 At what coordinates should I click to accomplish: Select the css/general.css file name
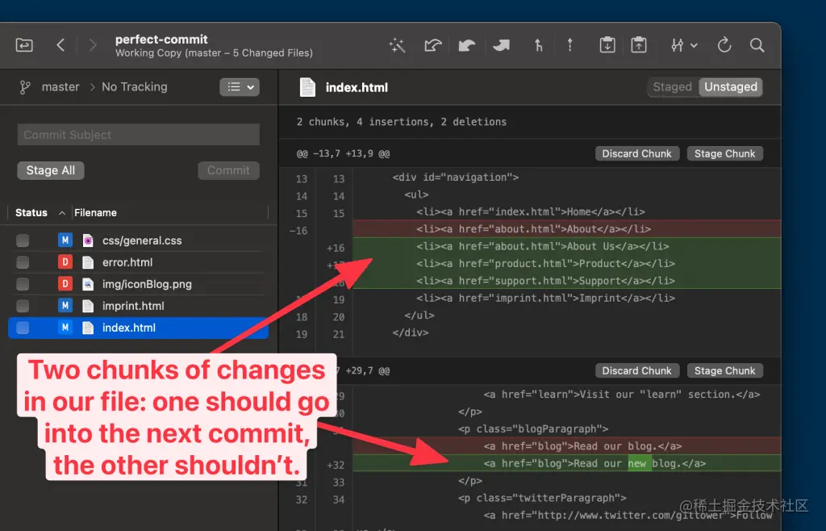(x=142, y=240)
